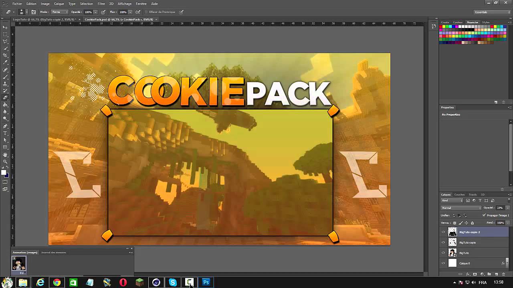Screen dimensions: 513x288
Task: Select the Paint Bucket tool
Action: [5, 104]
